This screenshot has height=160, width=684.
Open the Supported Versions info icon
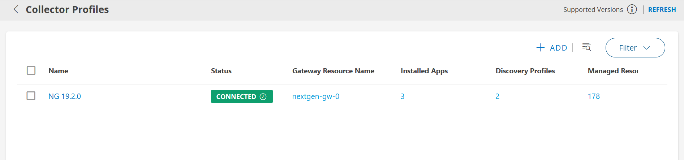(632, 9)
